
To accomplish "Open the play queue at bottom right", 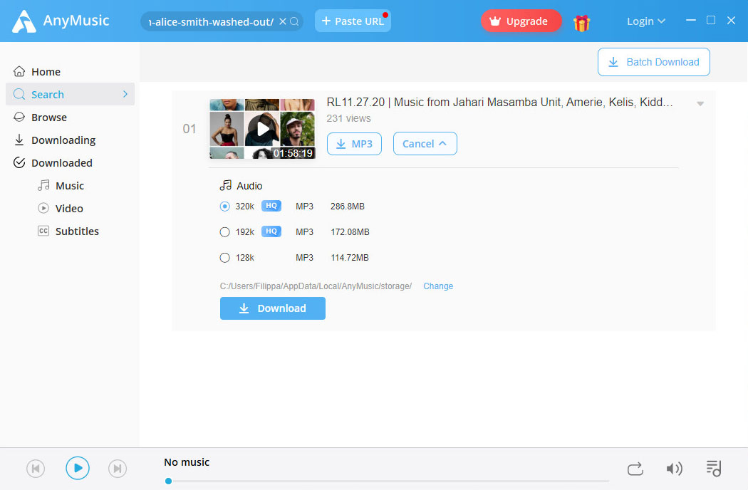I will click(x=714, y=468).
